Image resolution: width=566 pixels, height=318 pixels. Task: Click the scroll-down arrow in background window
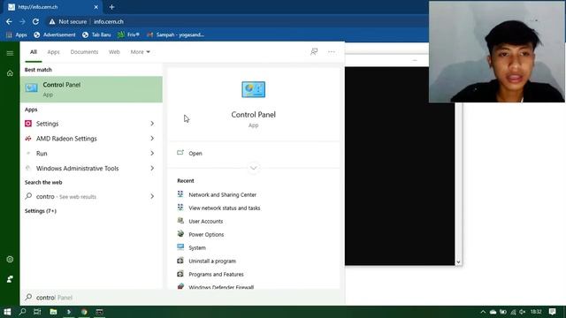(x=458, y=262)
